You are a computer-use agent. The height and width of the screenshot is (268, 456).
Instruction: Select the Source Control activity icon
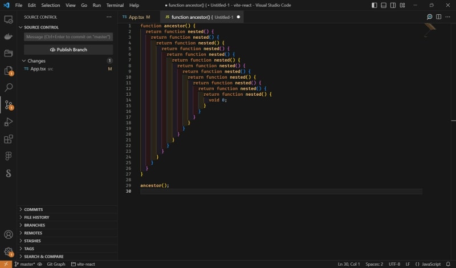[9, 105]
